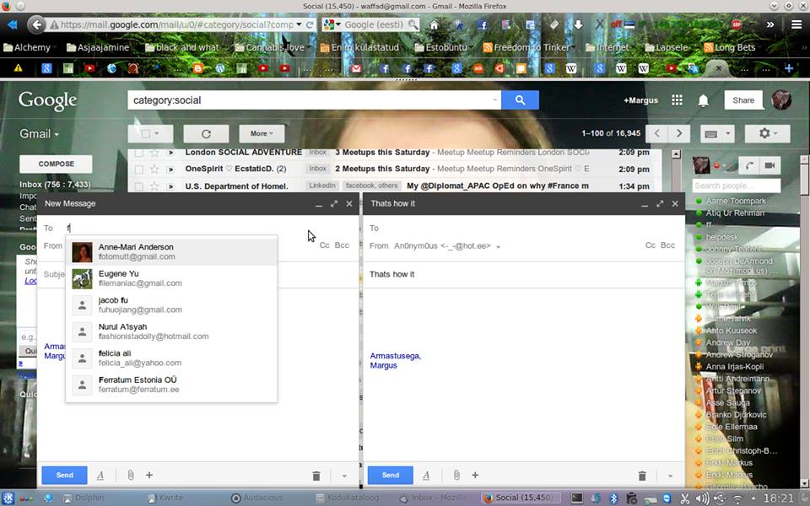Image resolution: width=810 pixels, height=506 pixels.
Task: Star the London SOCIAL ADVENTURE email
Action: [x=154, y=153]
